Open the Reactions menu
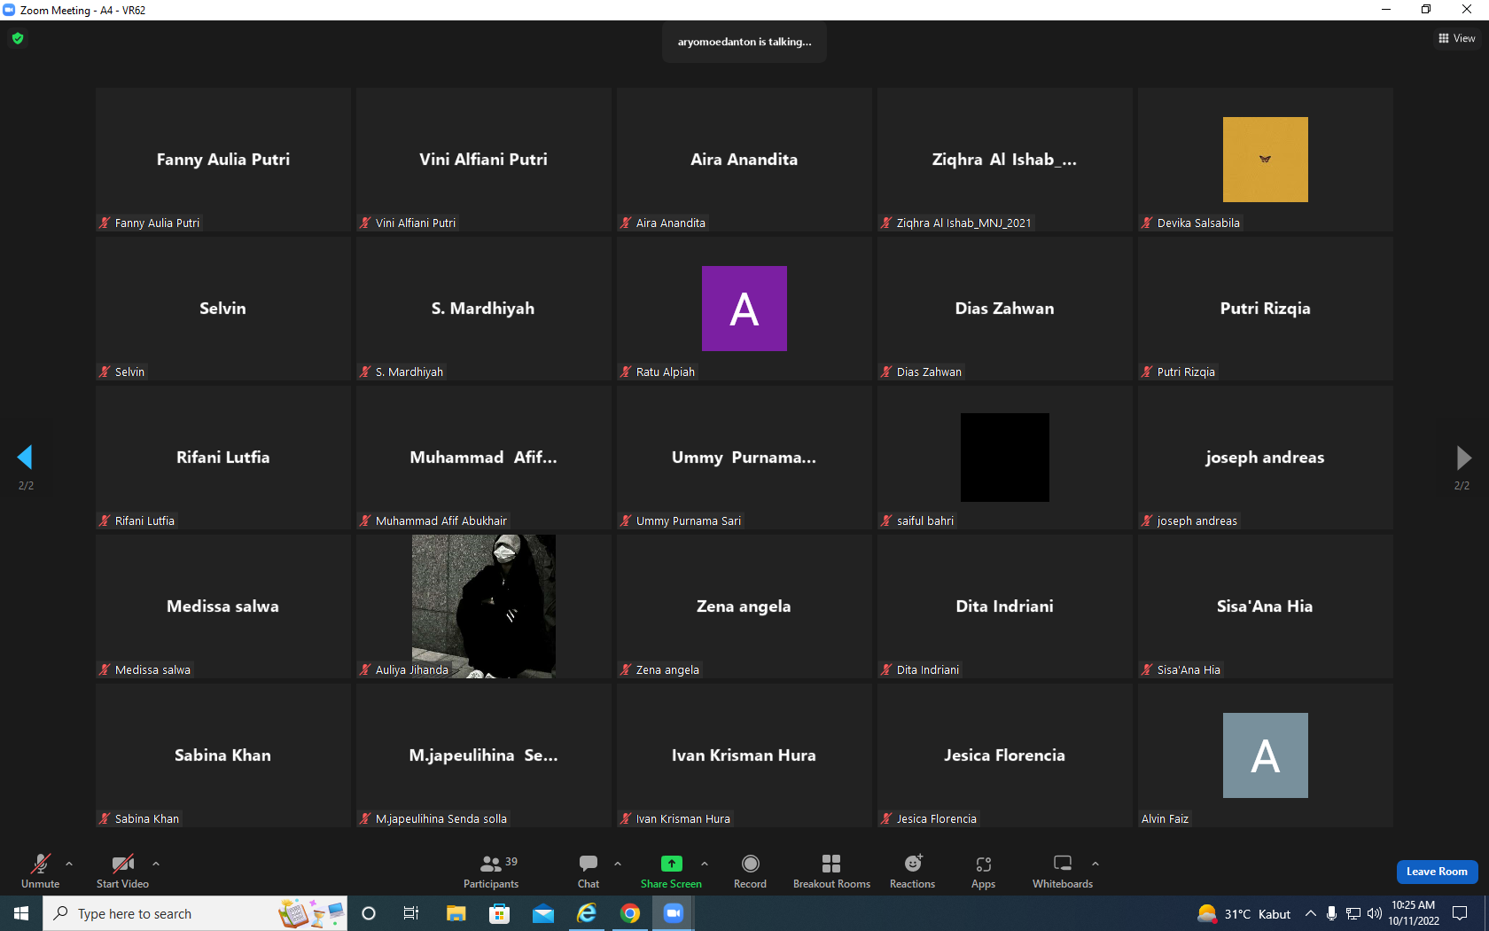This screenshot has width=1489, height=931. pos(912,872)
